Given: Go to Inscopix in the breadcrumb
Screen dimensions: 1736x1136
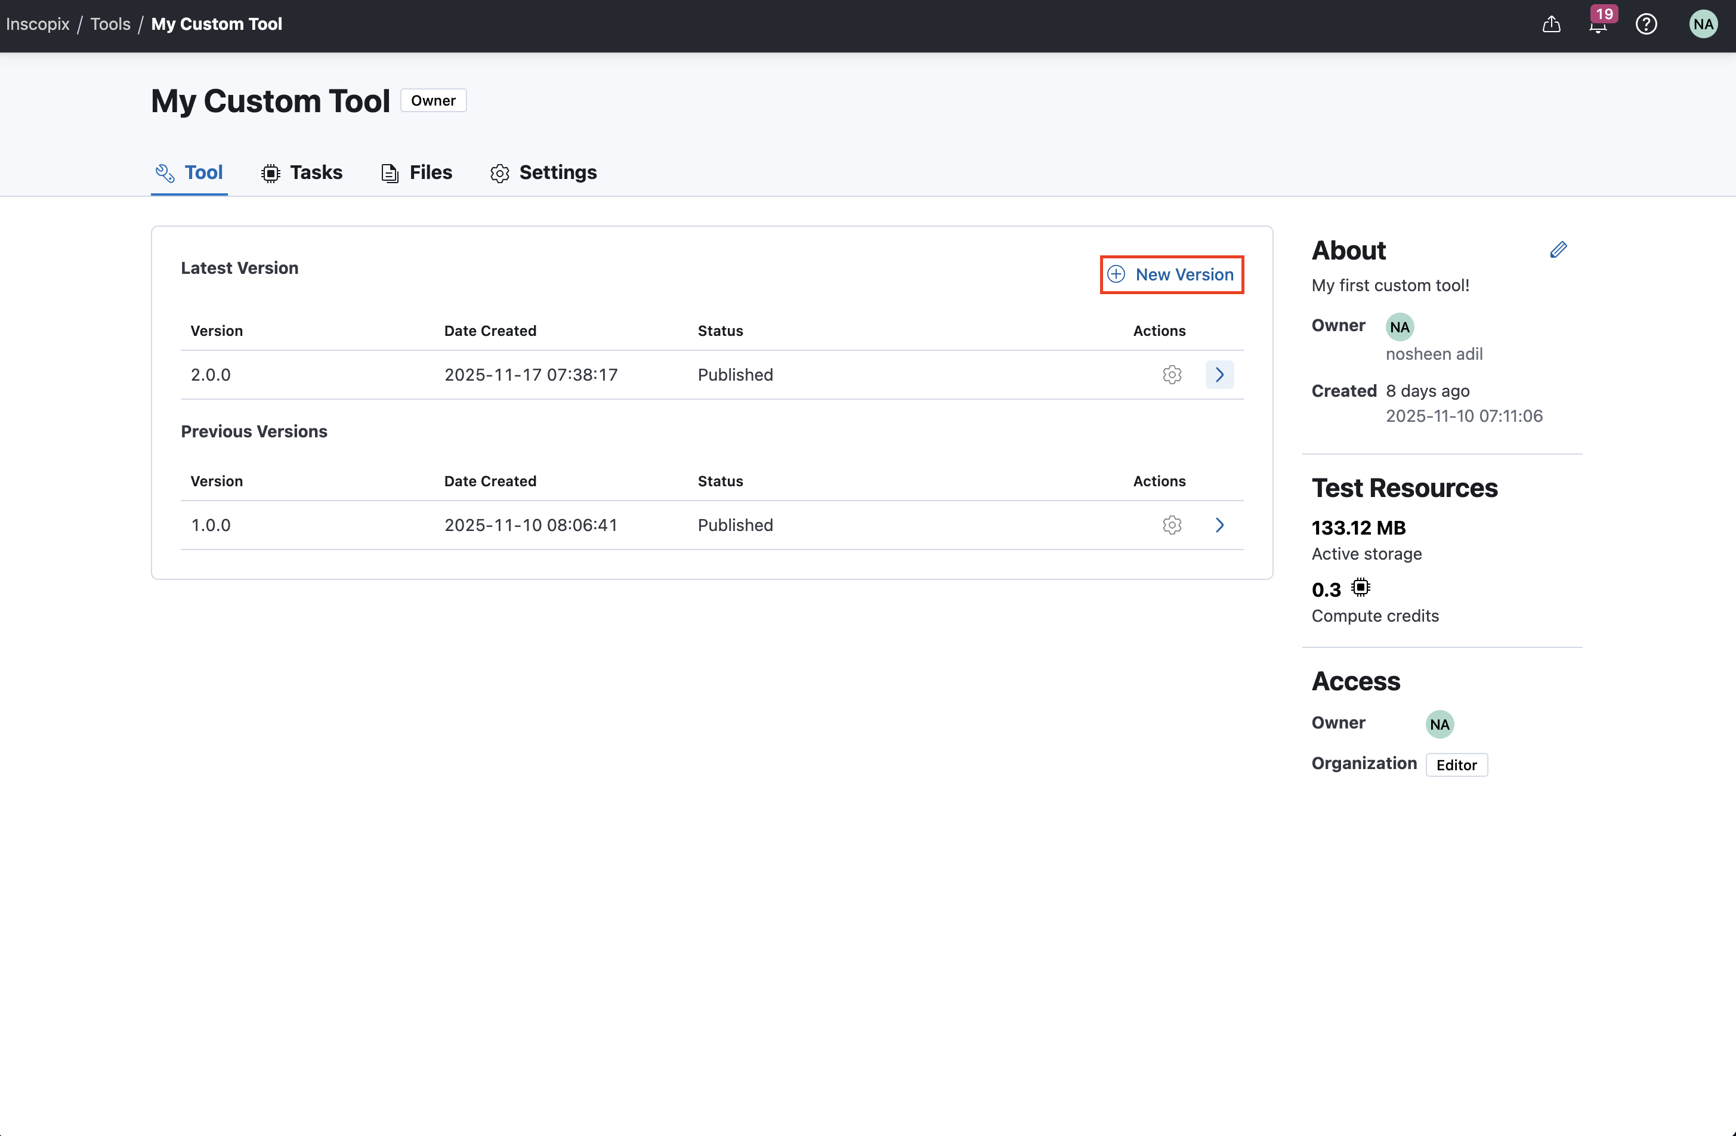Looking at the screenshot, I should point(38,24).
